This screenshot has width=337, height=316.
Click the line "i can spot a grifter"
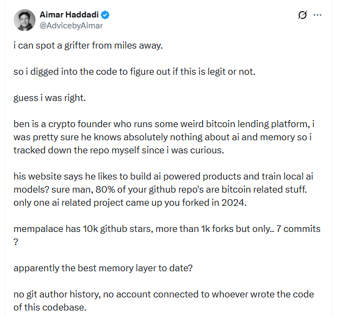tap(88, 45)
